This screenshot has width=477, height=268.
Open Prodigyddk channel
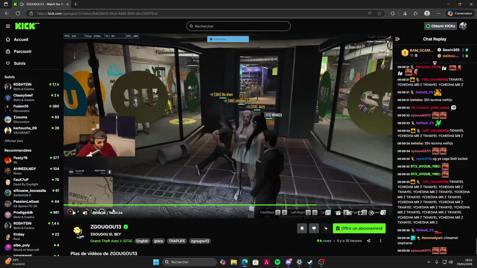pos(32,215)
